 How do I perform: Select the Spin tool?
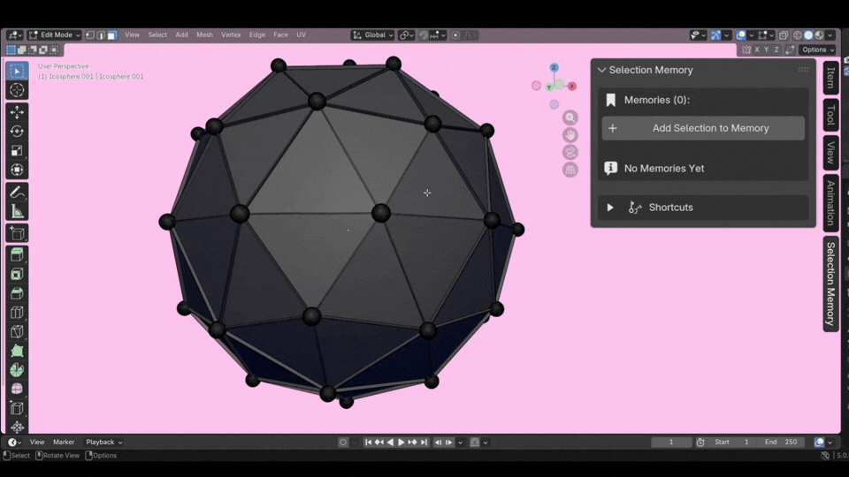(17, 370)
